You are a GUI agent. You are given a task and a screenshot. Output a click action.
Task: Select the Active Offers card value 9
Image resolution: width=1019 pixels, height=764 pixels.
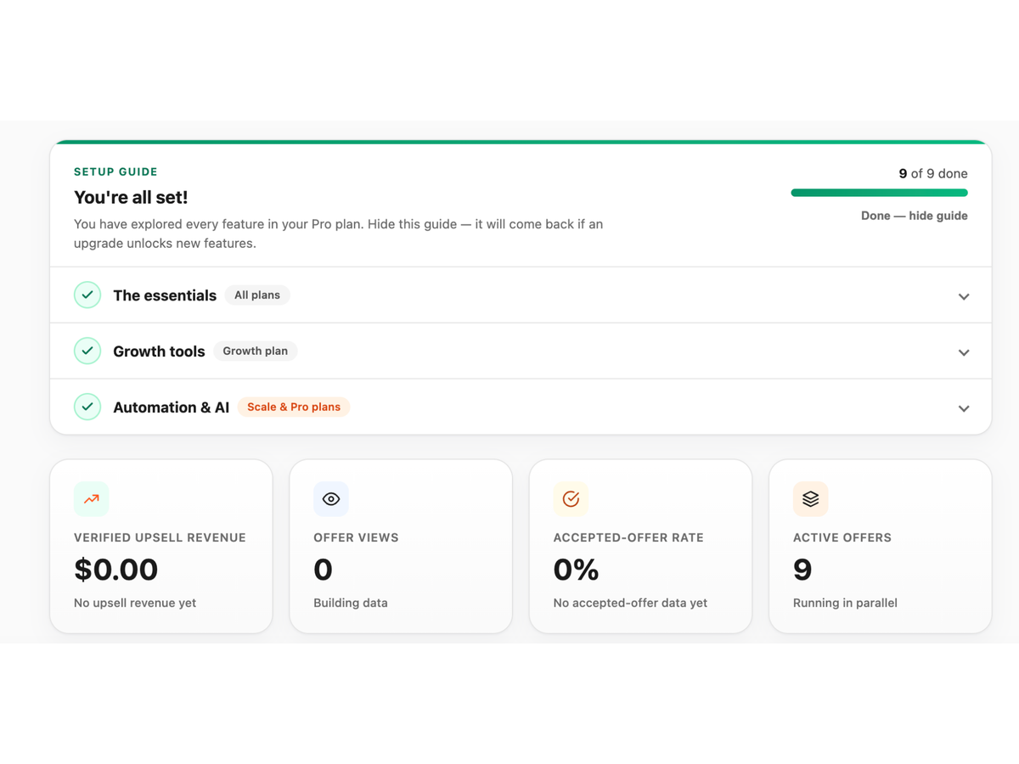(x=802, y=570)
